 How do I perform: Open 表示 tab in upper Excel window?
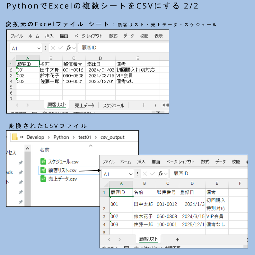pos(159,36)
